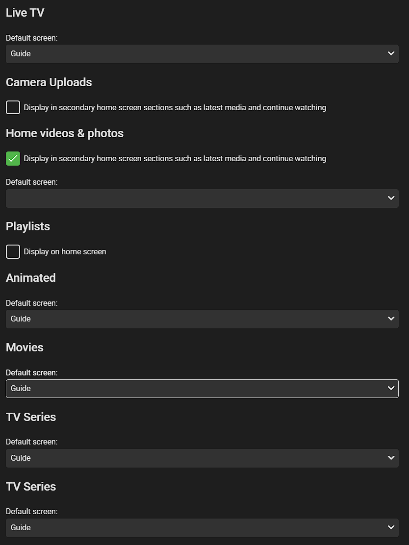Click the chevron in the upper TV Series dropdown

click(391, 458)
